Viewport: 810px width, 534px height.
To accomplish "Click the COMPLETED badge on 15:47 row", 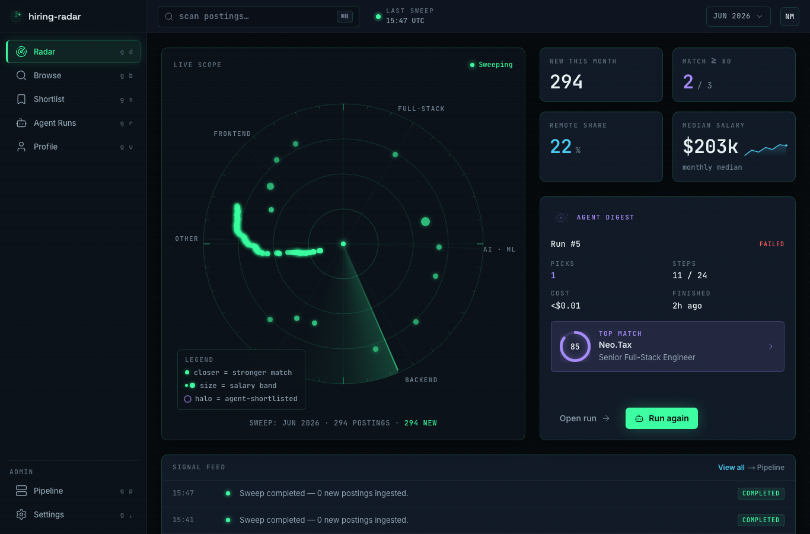I will (761, 494).
